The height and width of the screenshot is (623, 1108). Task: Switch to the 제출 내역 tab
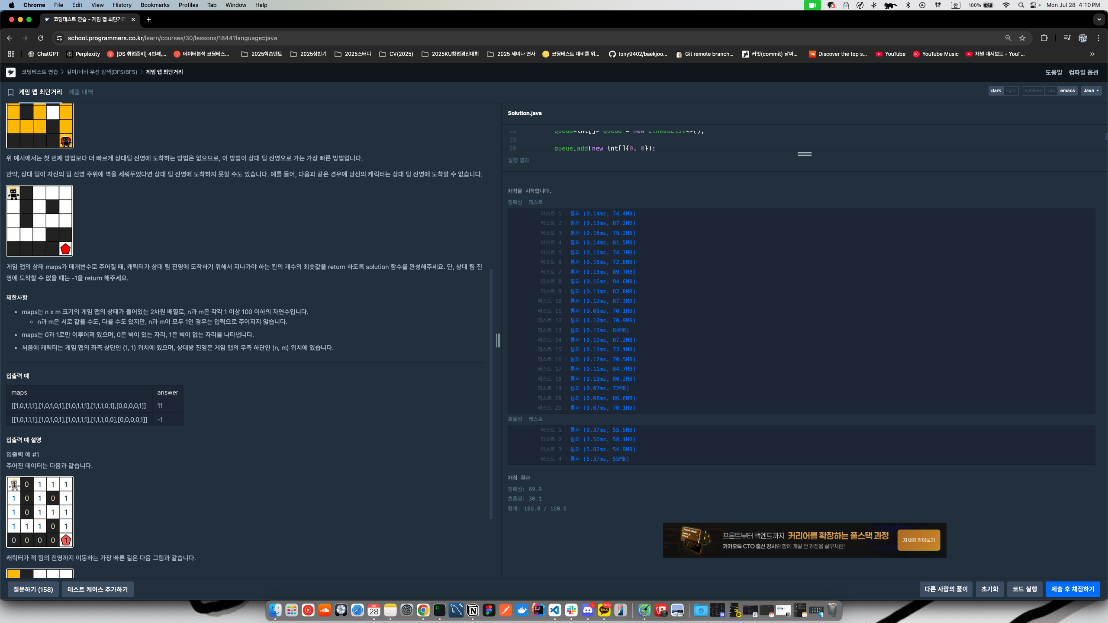[x=81, y=92]
